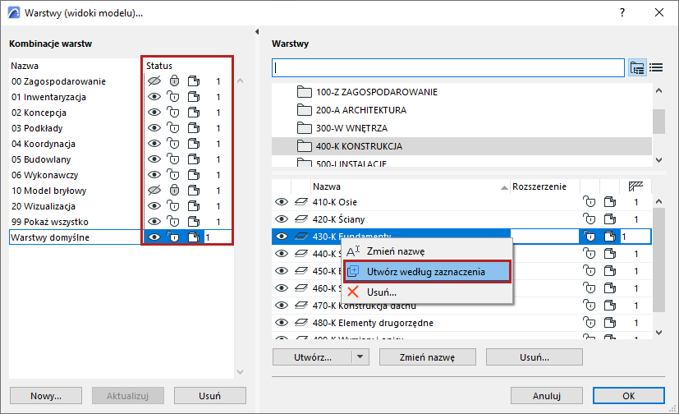Click lock icon for 410-K Osie layer

click(x=588, y=202)
